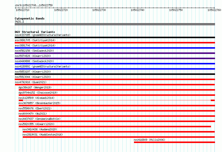The width and height of the screenshot is (222, 152).
Task: Click ruler position 105022750
Action: [176, 10]
